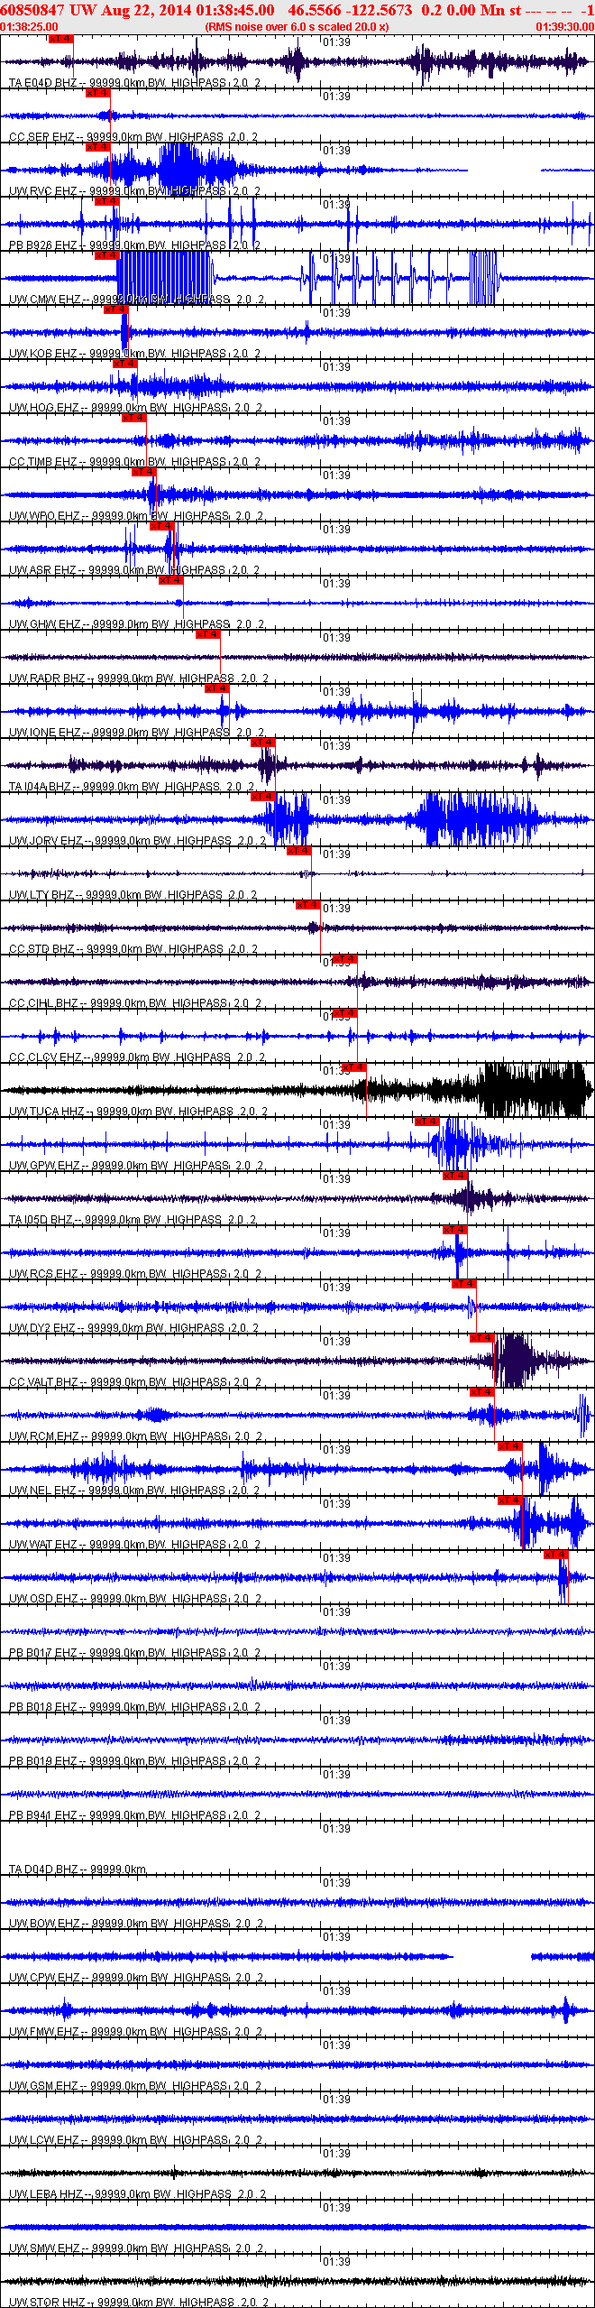The height and width of the screenshot is (2308, 595).
Task: Click the red pick flag on TA.E04D trace
Action: (x=60, y=39)
